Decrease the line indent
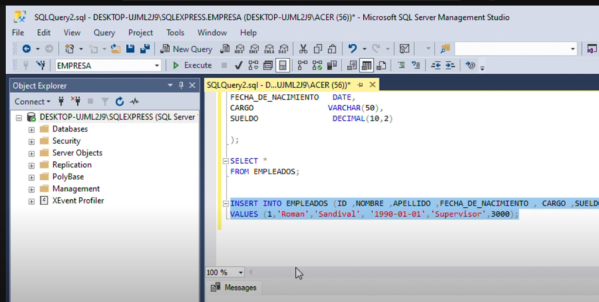Viewport: 599px width, 302px height. tap(436, 65)
